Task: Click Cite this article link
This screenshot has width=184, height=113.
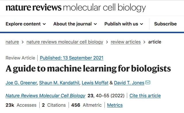Action: (145, 96)
